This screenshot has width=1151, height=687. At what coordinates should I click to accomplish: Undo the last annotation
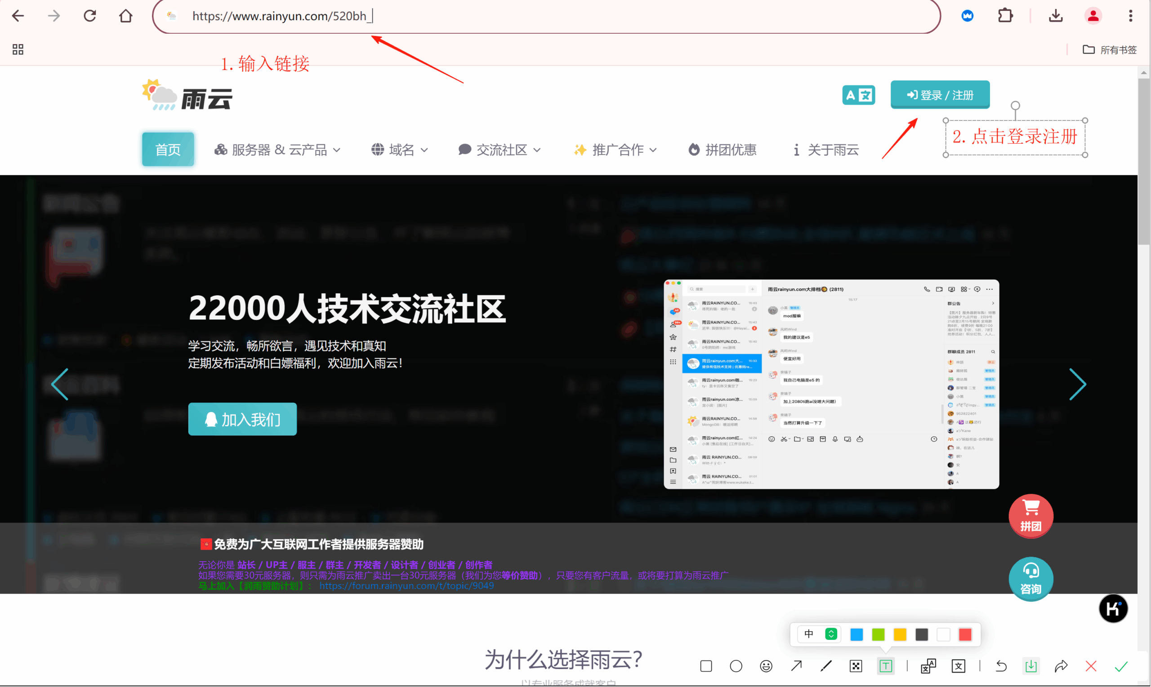click(1001, 666)
